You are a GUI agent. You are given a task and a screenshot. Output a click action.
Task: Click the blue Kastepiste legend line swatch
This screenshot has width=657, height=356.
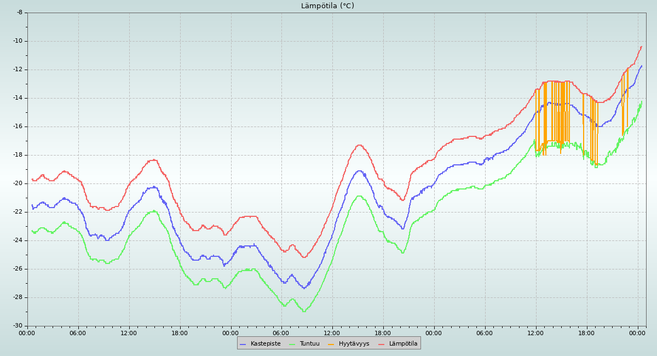click(243, 344)
